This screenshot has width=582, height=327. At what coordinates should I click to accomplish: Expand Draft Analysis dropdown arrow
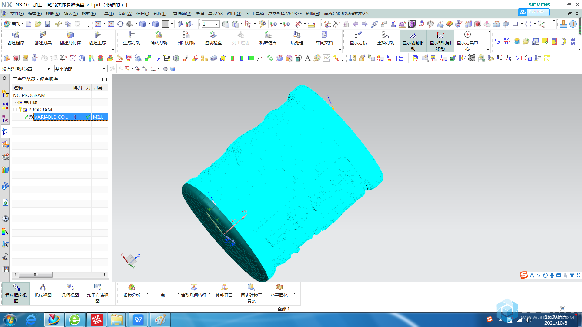148,294
